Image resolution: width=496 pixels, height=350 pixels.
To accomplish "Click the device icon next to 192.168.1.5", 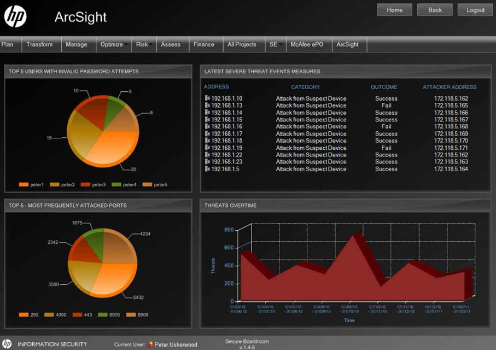I will point(207,168).
